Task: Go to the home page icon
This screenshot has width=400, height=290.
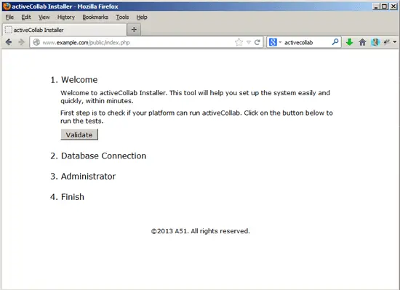Action: click(x=362, y=42)
